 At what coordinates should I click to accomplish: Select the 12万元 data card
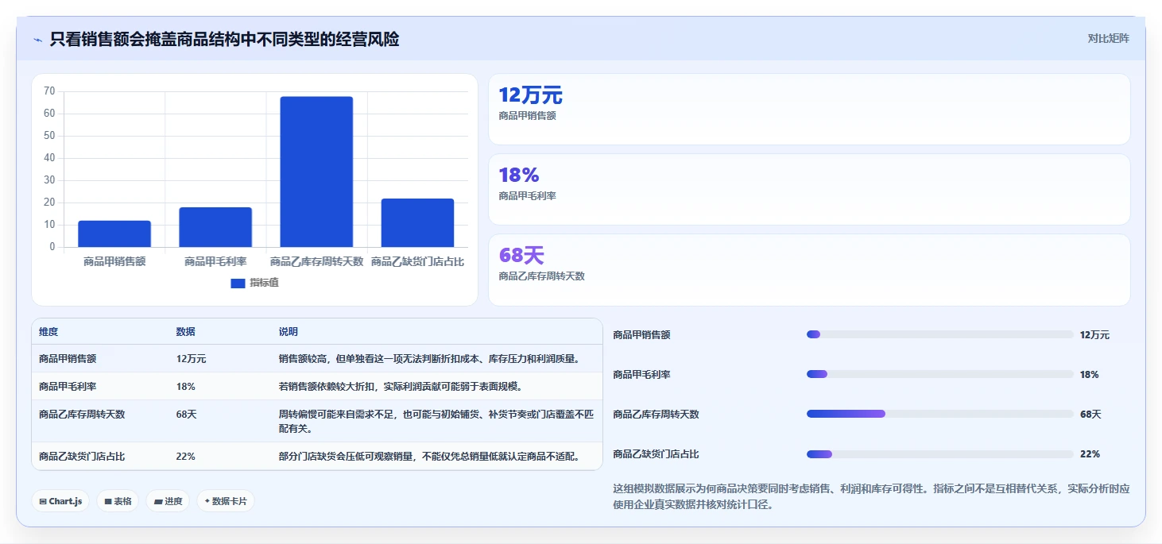click(809, 109)
